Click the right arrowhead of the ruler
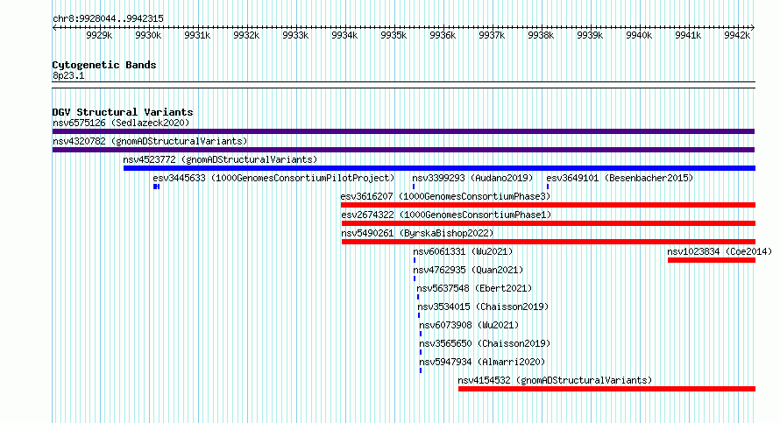Image resolution: width=780 pixels, height=423 pixels. [753, 28]
